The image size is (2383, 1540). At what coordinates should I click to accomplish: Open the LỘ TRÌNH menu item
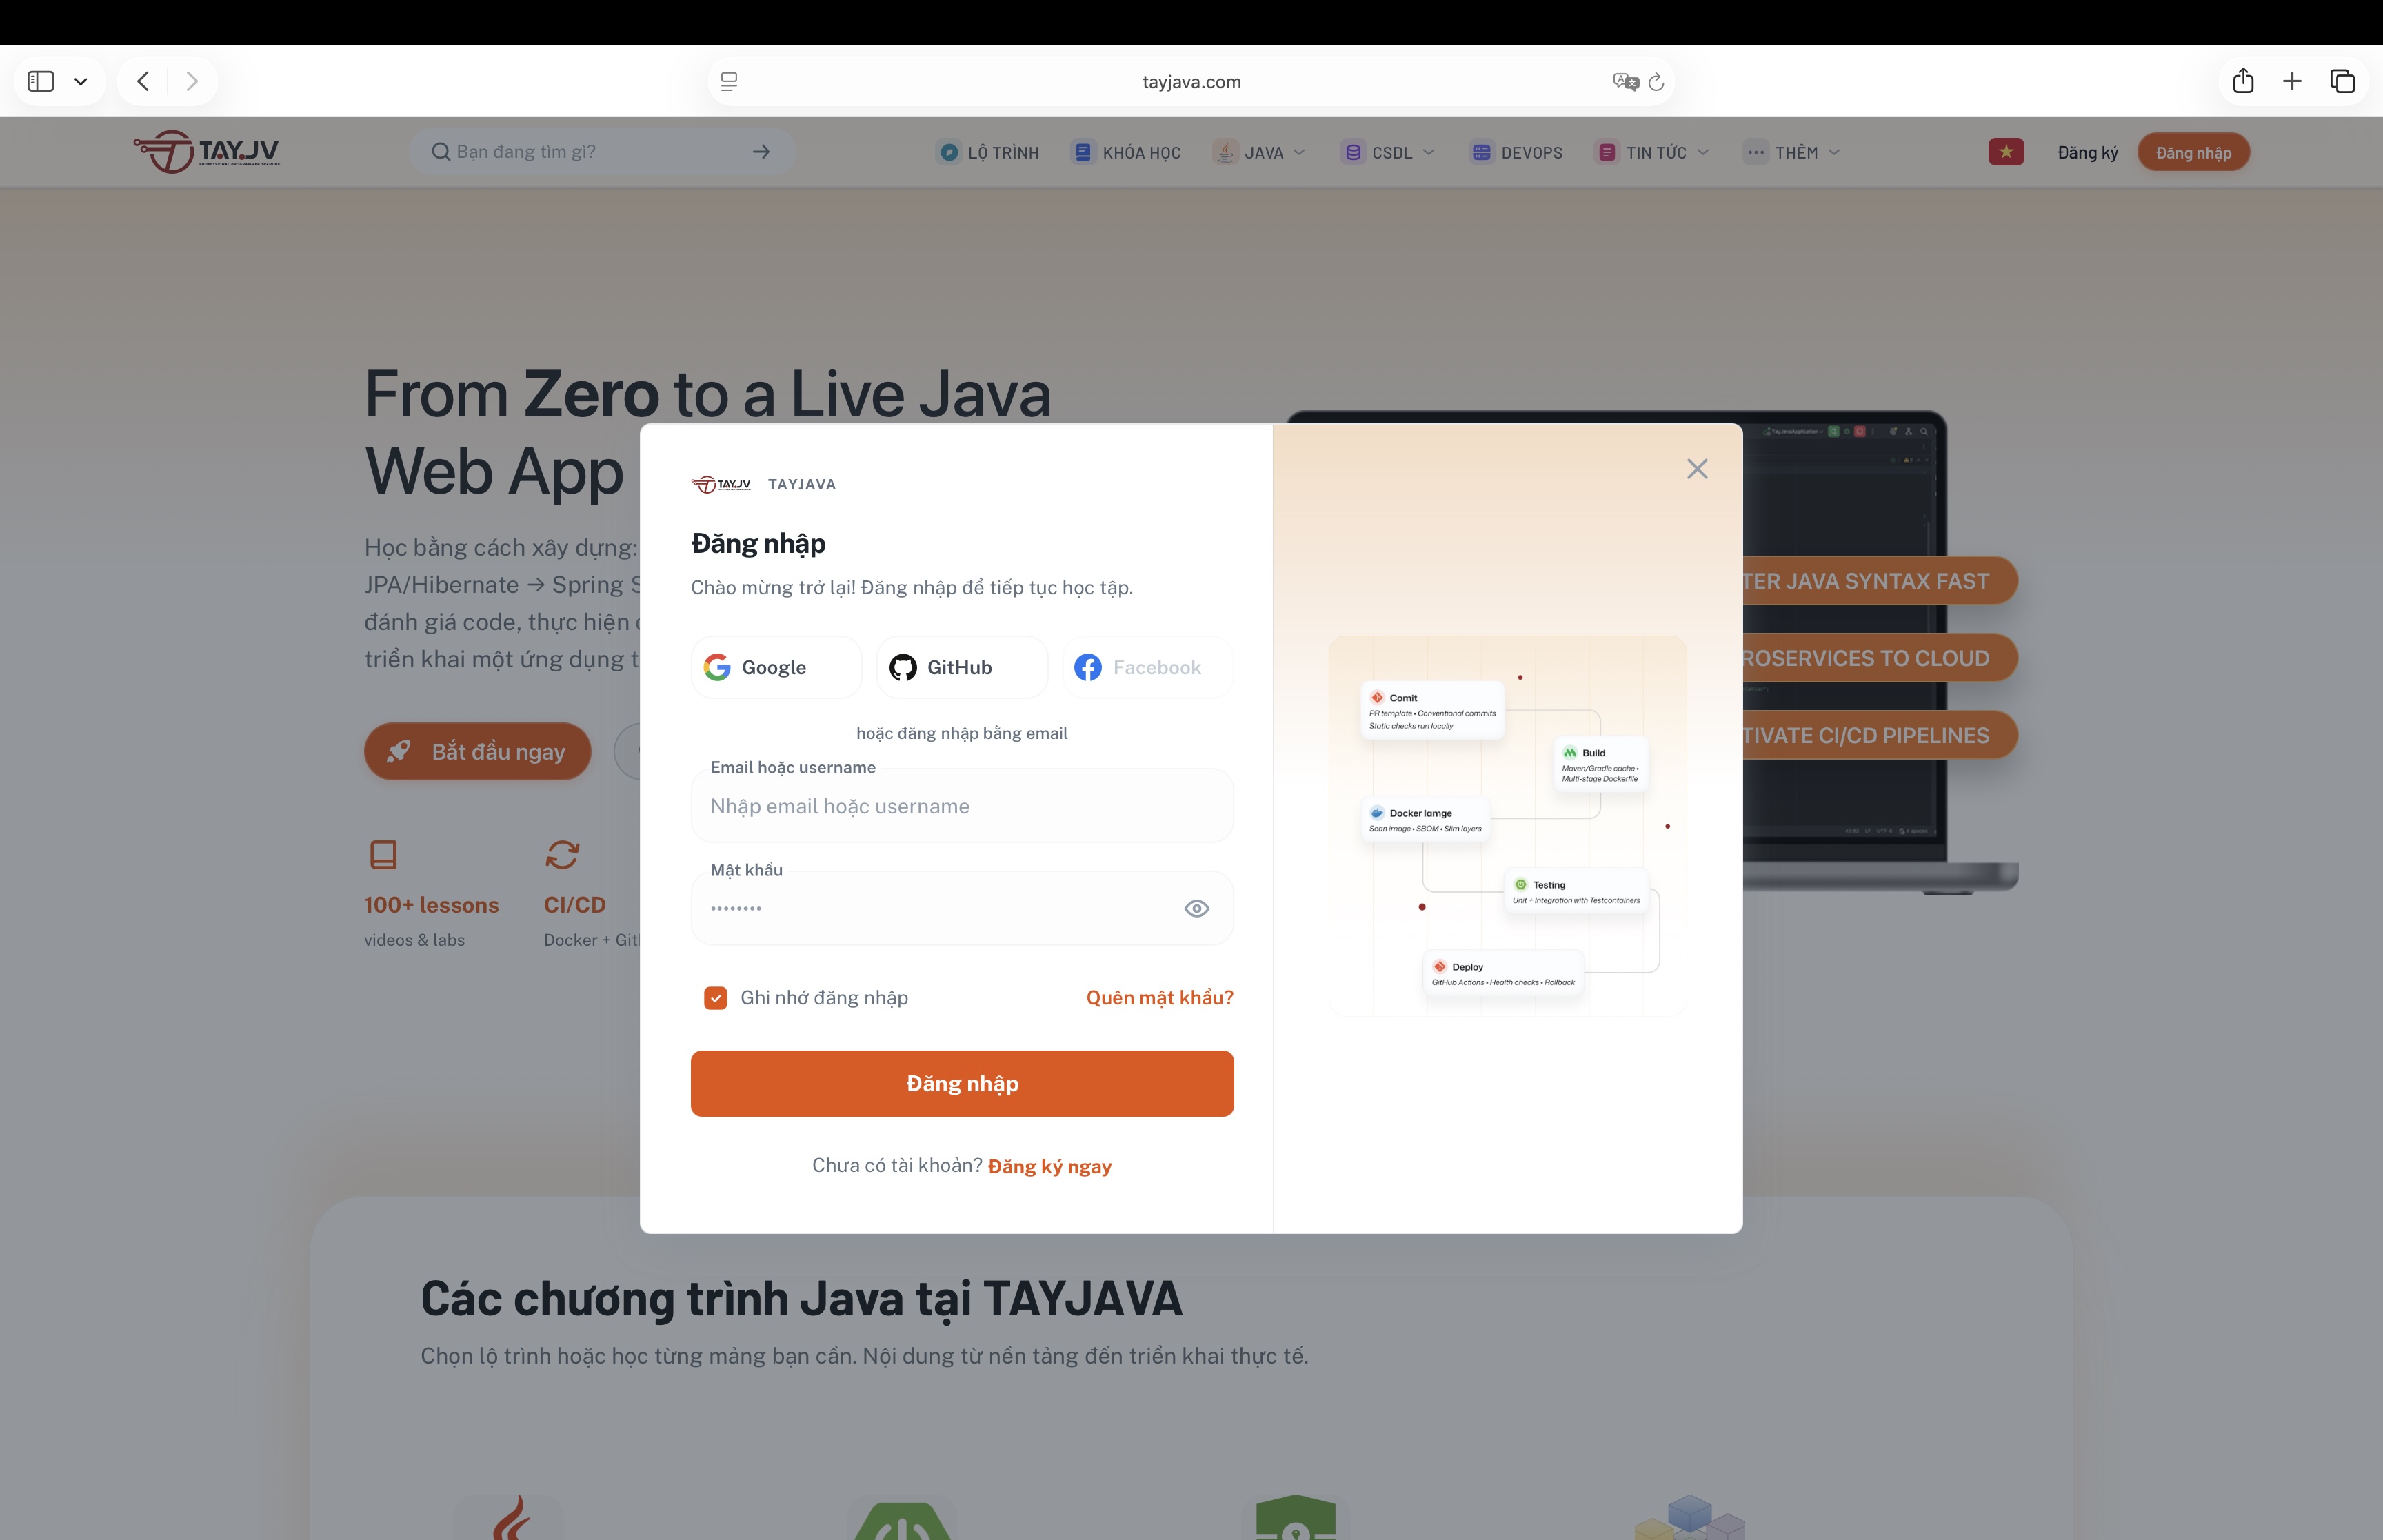point(988,152)
